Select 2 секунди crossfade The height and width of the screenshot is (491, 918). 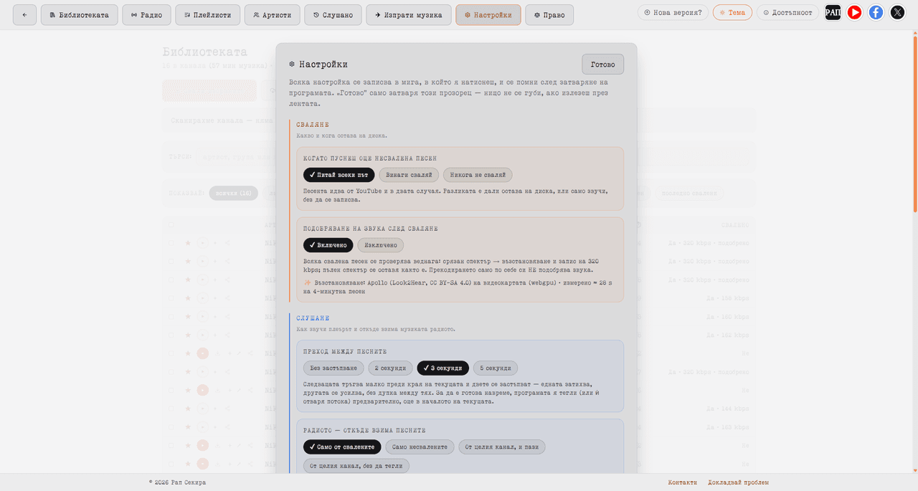pos(390,368)
